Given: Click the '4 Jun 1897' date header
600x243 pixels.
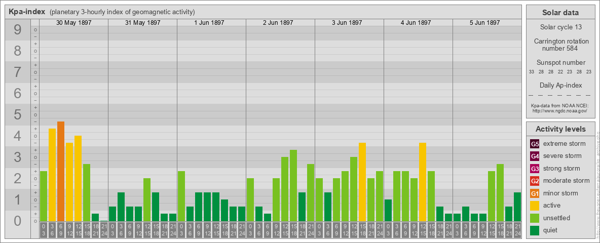Looking at the screenshot, I should point(416,23).
